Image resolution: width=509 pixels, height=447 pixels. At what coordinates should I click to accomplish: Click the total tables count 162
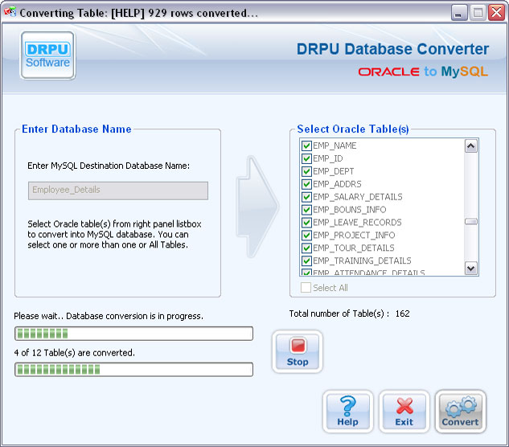point(403,314)
